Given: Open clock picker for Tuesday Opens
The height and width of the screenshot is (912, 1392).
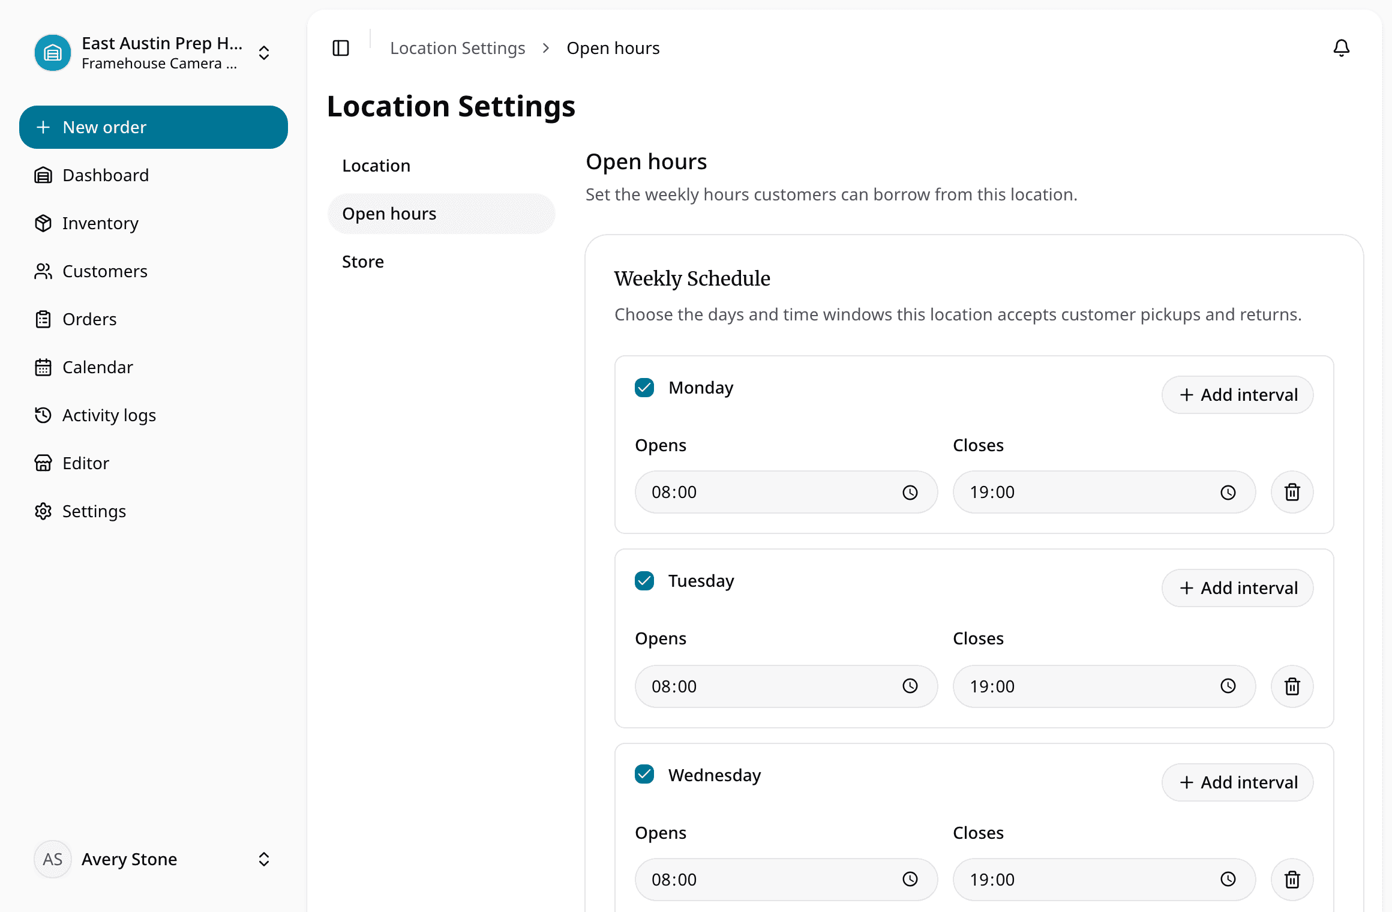Looking at the screenshot, I should click(910, 686).
